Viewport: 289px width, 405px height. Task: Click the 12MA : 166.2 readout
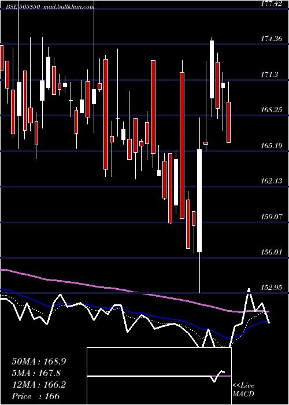[39, 385]
